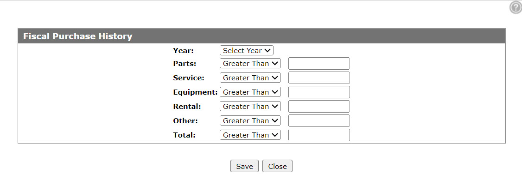Open the help question mark icon
The height and width of the screenshot is (180, 522).
[x=516, y=8]
